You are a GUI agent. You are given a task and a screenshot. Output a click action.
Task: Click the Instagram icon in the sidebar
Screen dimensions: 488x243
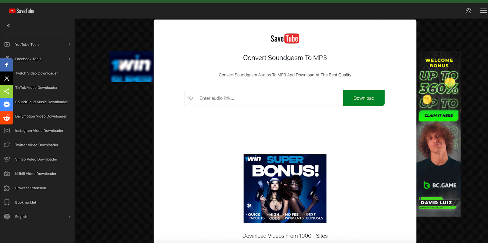coord(7,131)
